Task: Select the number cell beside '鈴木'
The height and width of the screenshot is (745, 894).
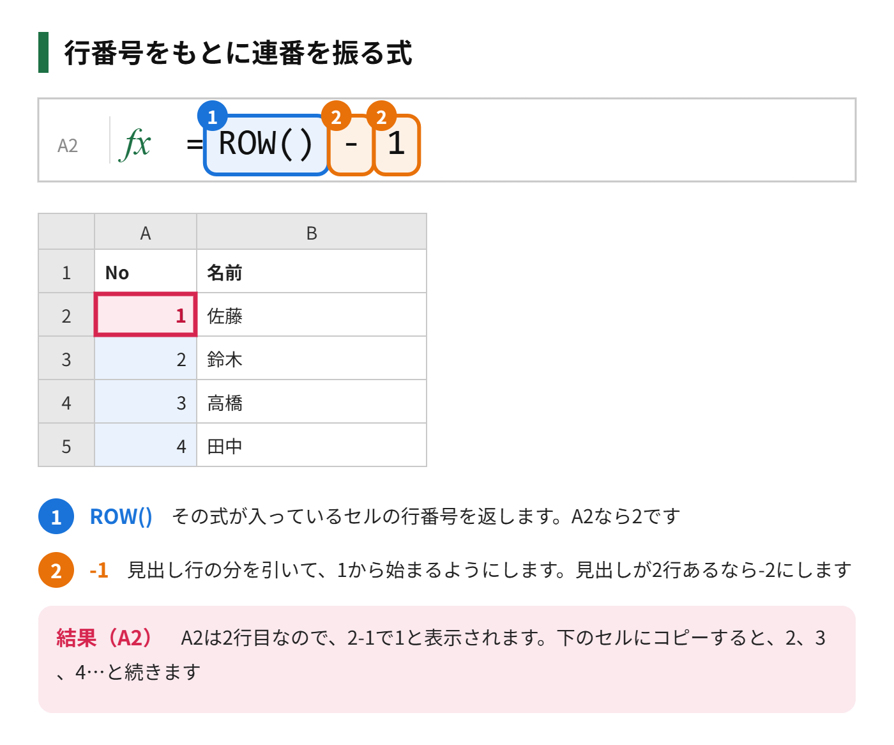Action: [x=146, y=358]
